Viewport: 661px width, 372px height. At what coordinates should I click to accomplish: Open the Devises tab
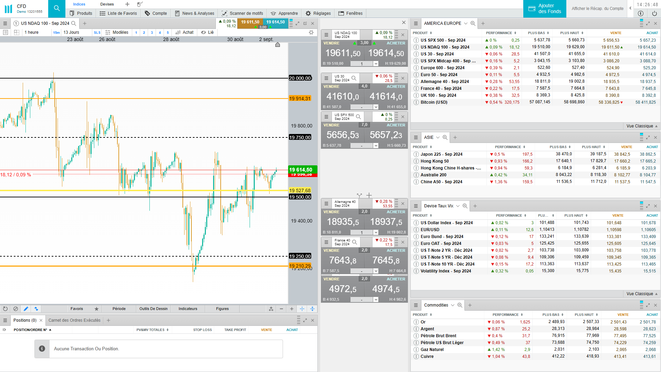(x=107, y=4)
